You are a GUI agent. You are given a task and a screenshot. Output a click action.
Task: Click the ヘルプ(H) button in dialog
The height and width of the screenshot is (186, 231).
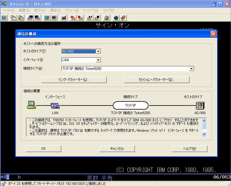pos(190,149)
